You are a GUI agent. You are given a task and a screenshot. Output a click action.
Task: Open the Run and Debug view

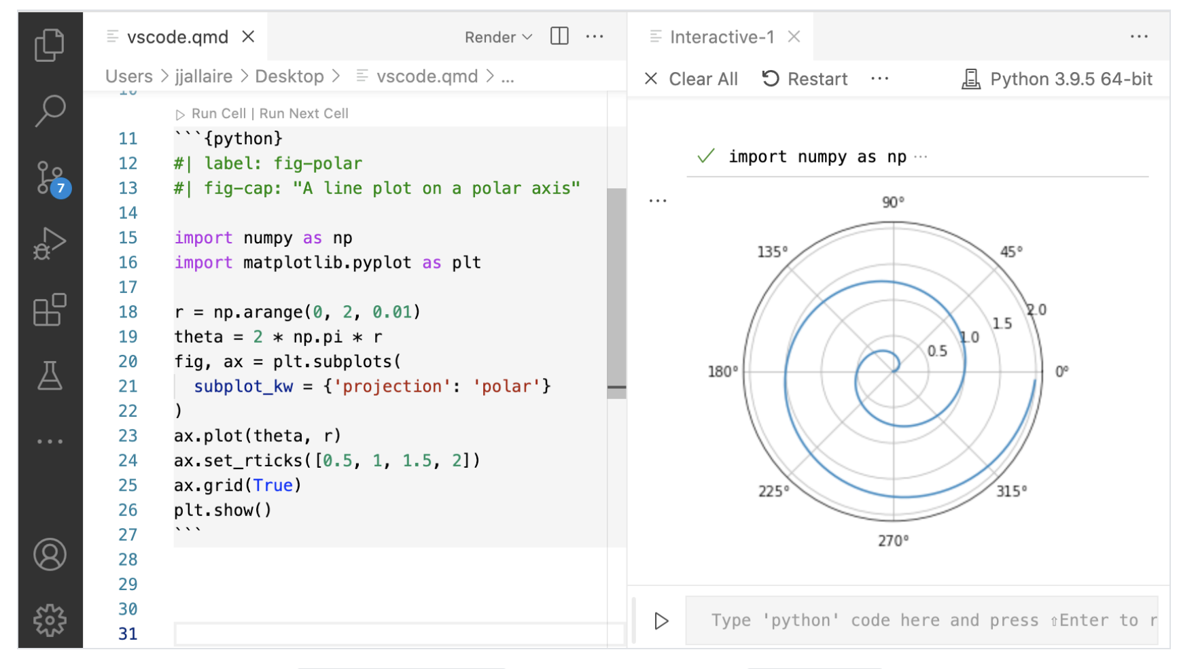(x=50, y=243)
